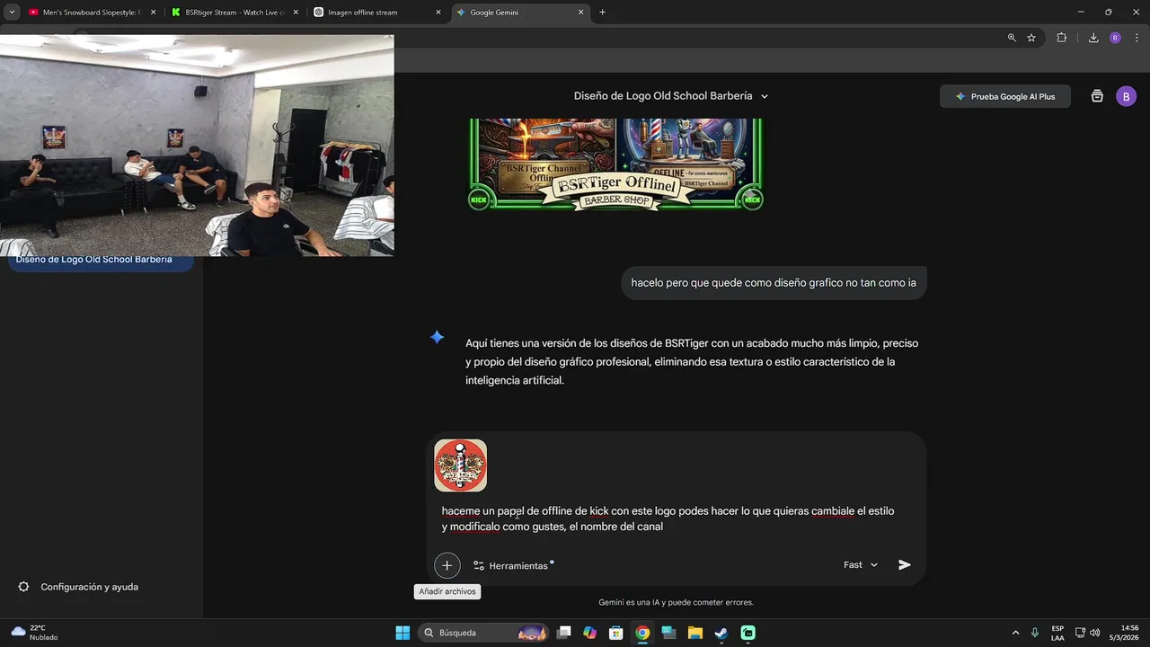The height and width of the screenshot is (647, 1150).
Task: Open Chrome downloads icon
Action: pyautogui.click(x=1093, y=38)
